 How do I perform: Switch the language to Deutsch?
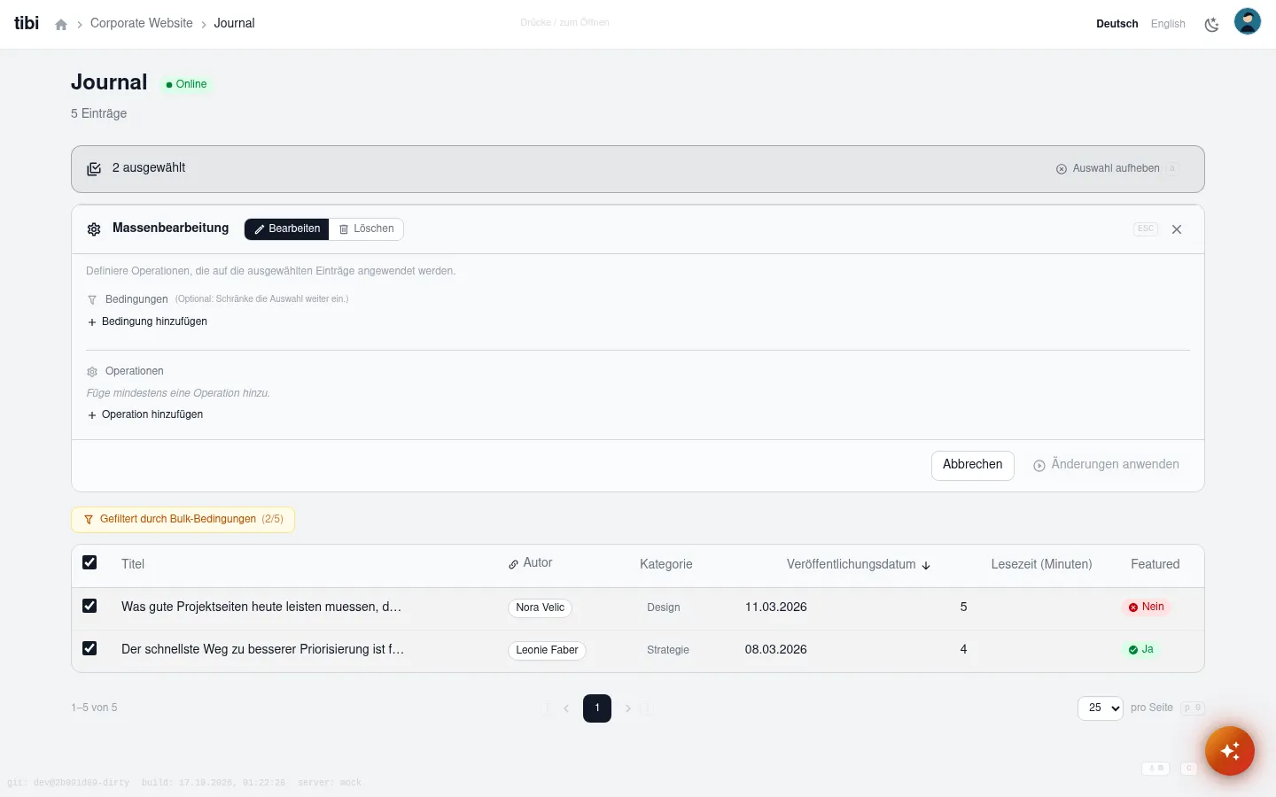point(1116,24)
